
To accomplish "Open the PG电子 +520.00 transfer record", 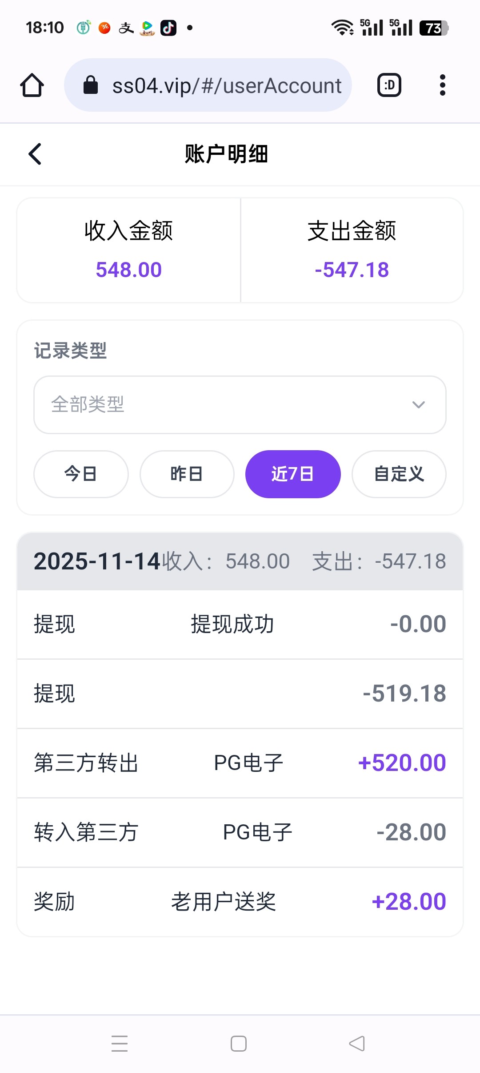I will pos(240,763).
